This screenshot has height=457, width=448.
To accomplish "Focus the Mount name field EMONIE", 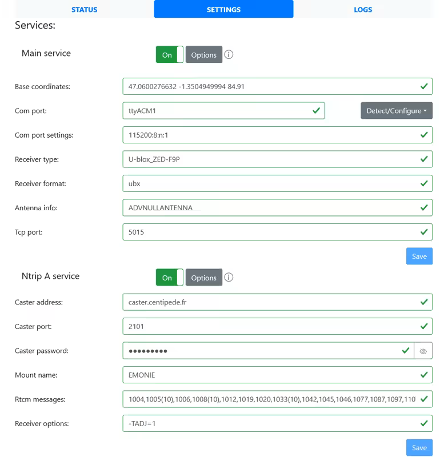I will [x=269, y=375].
